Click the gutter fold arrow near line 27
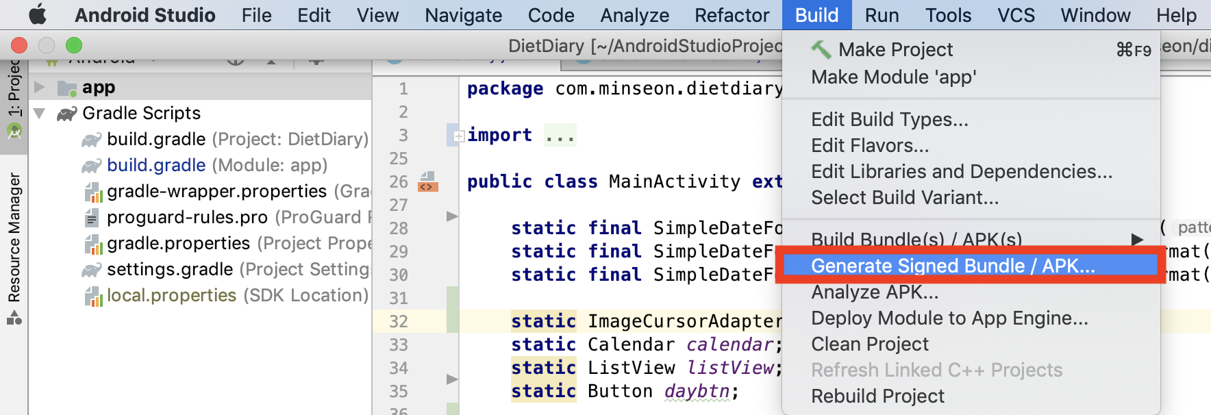 tap(451, 216)
